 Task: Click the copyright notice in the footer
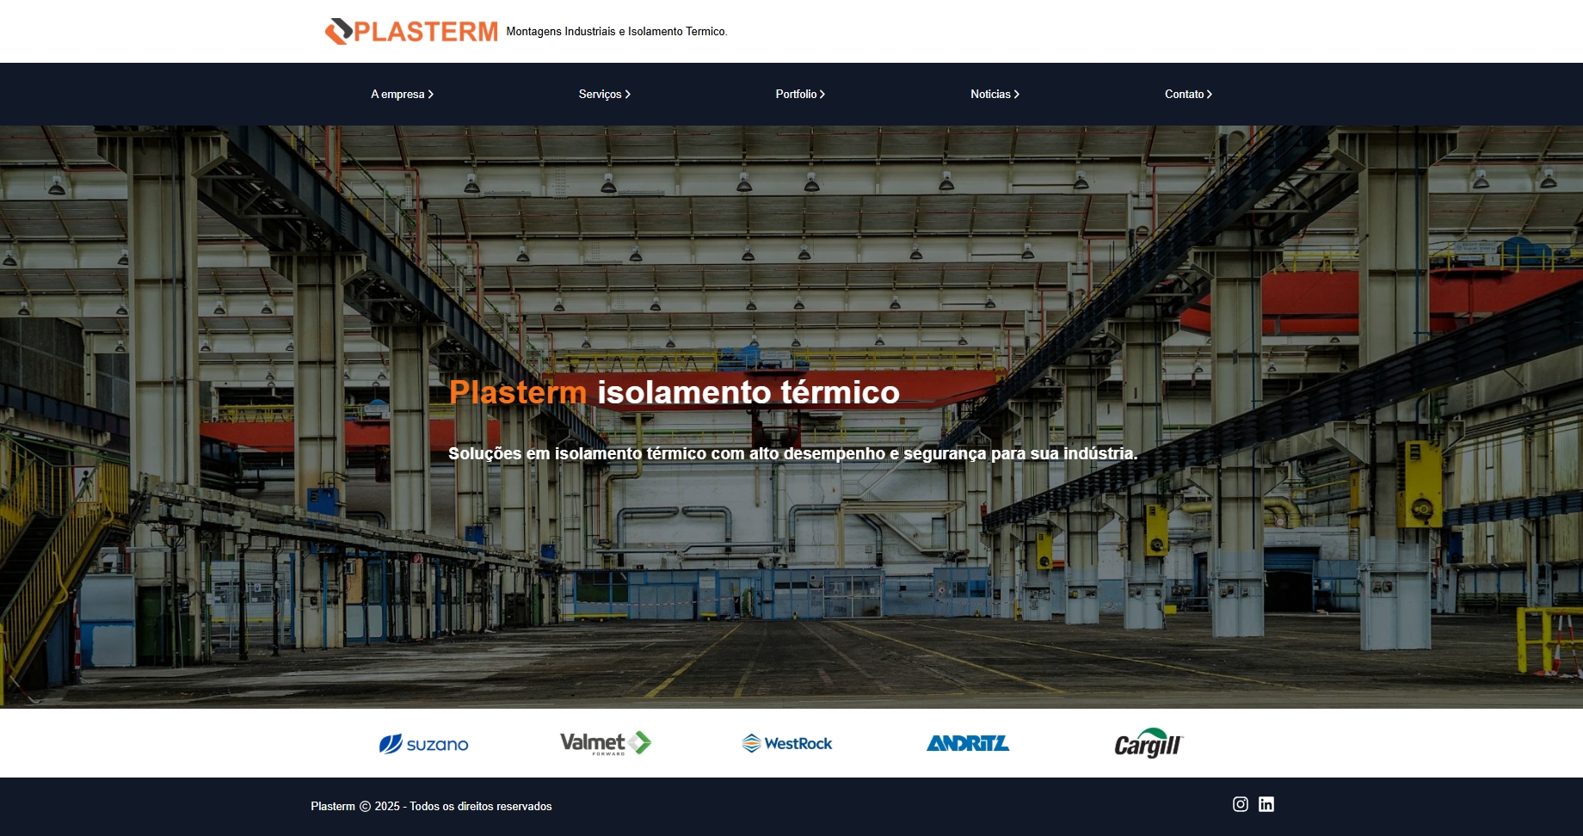[431, 807]
